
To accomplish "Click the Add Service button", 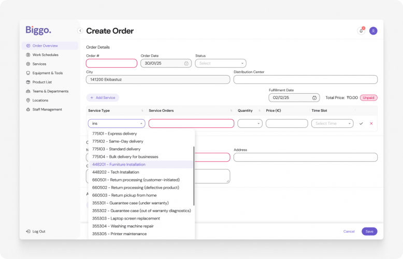I will tap(103, 97).
